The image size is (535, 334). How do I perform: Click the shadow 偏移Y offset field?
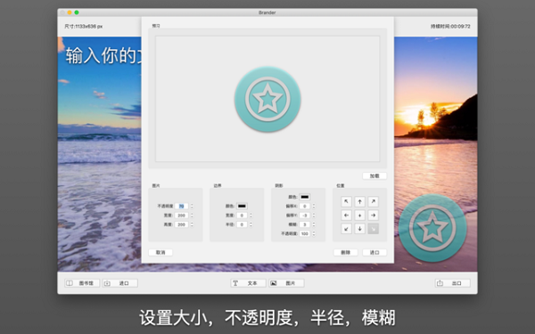[x=305, y=215]
